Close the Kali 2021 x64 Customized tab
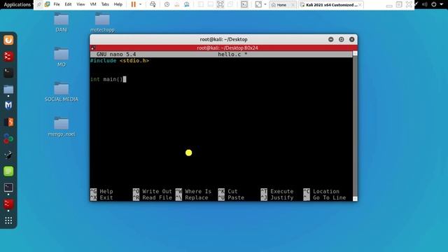The image size is (448, 252). pyautogui.click(x=360, y=5)
